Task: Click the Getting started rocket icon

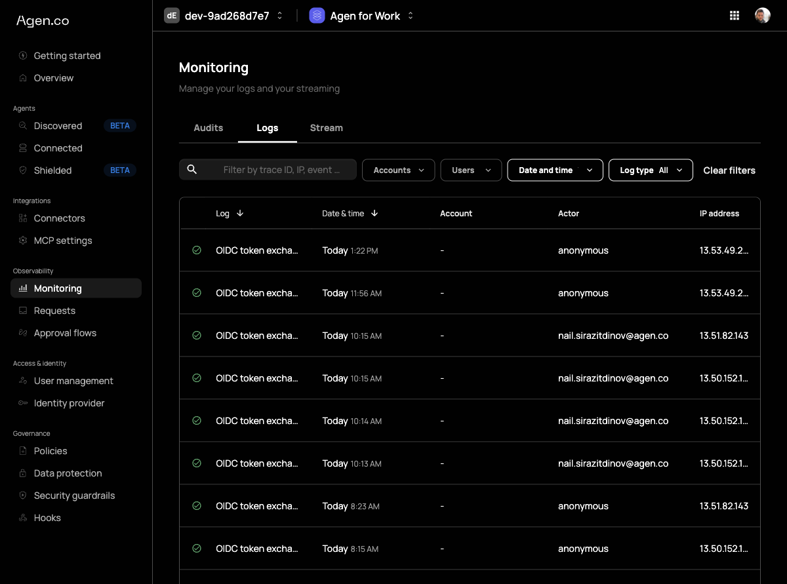Action: coord(23,56)
